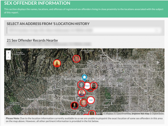This screenshot has height=126, width=168.
Task: Zoom in on the map
Action: click(8, 52)
